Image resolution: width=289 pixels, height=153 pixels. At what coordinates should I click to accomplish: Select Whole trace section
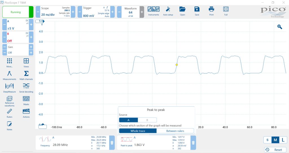pos(138,131)
